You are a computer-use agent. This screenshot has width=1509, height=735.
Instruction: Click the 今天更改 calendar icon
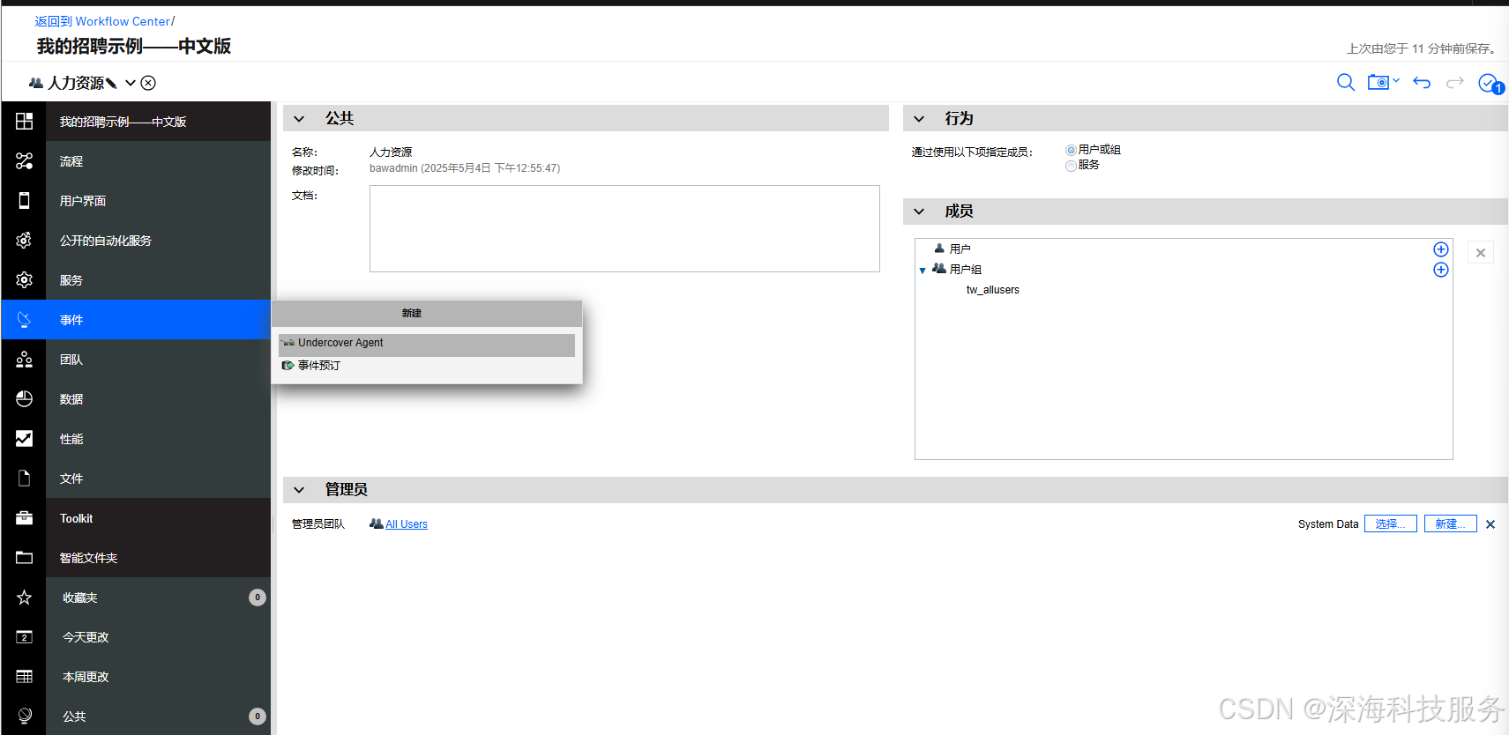pos(24,637)
